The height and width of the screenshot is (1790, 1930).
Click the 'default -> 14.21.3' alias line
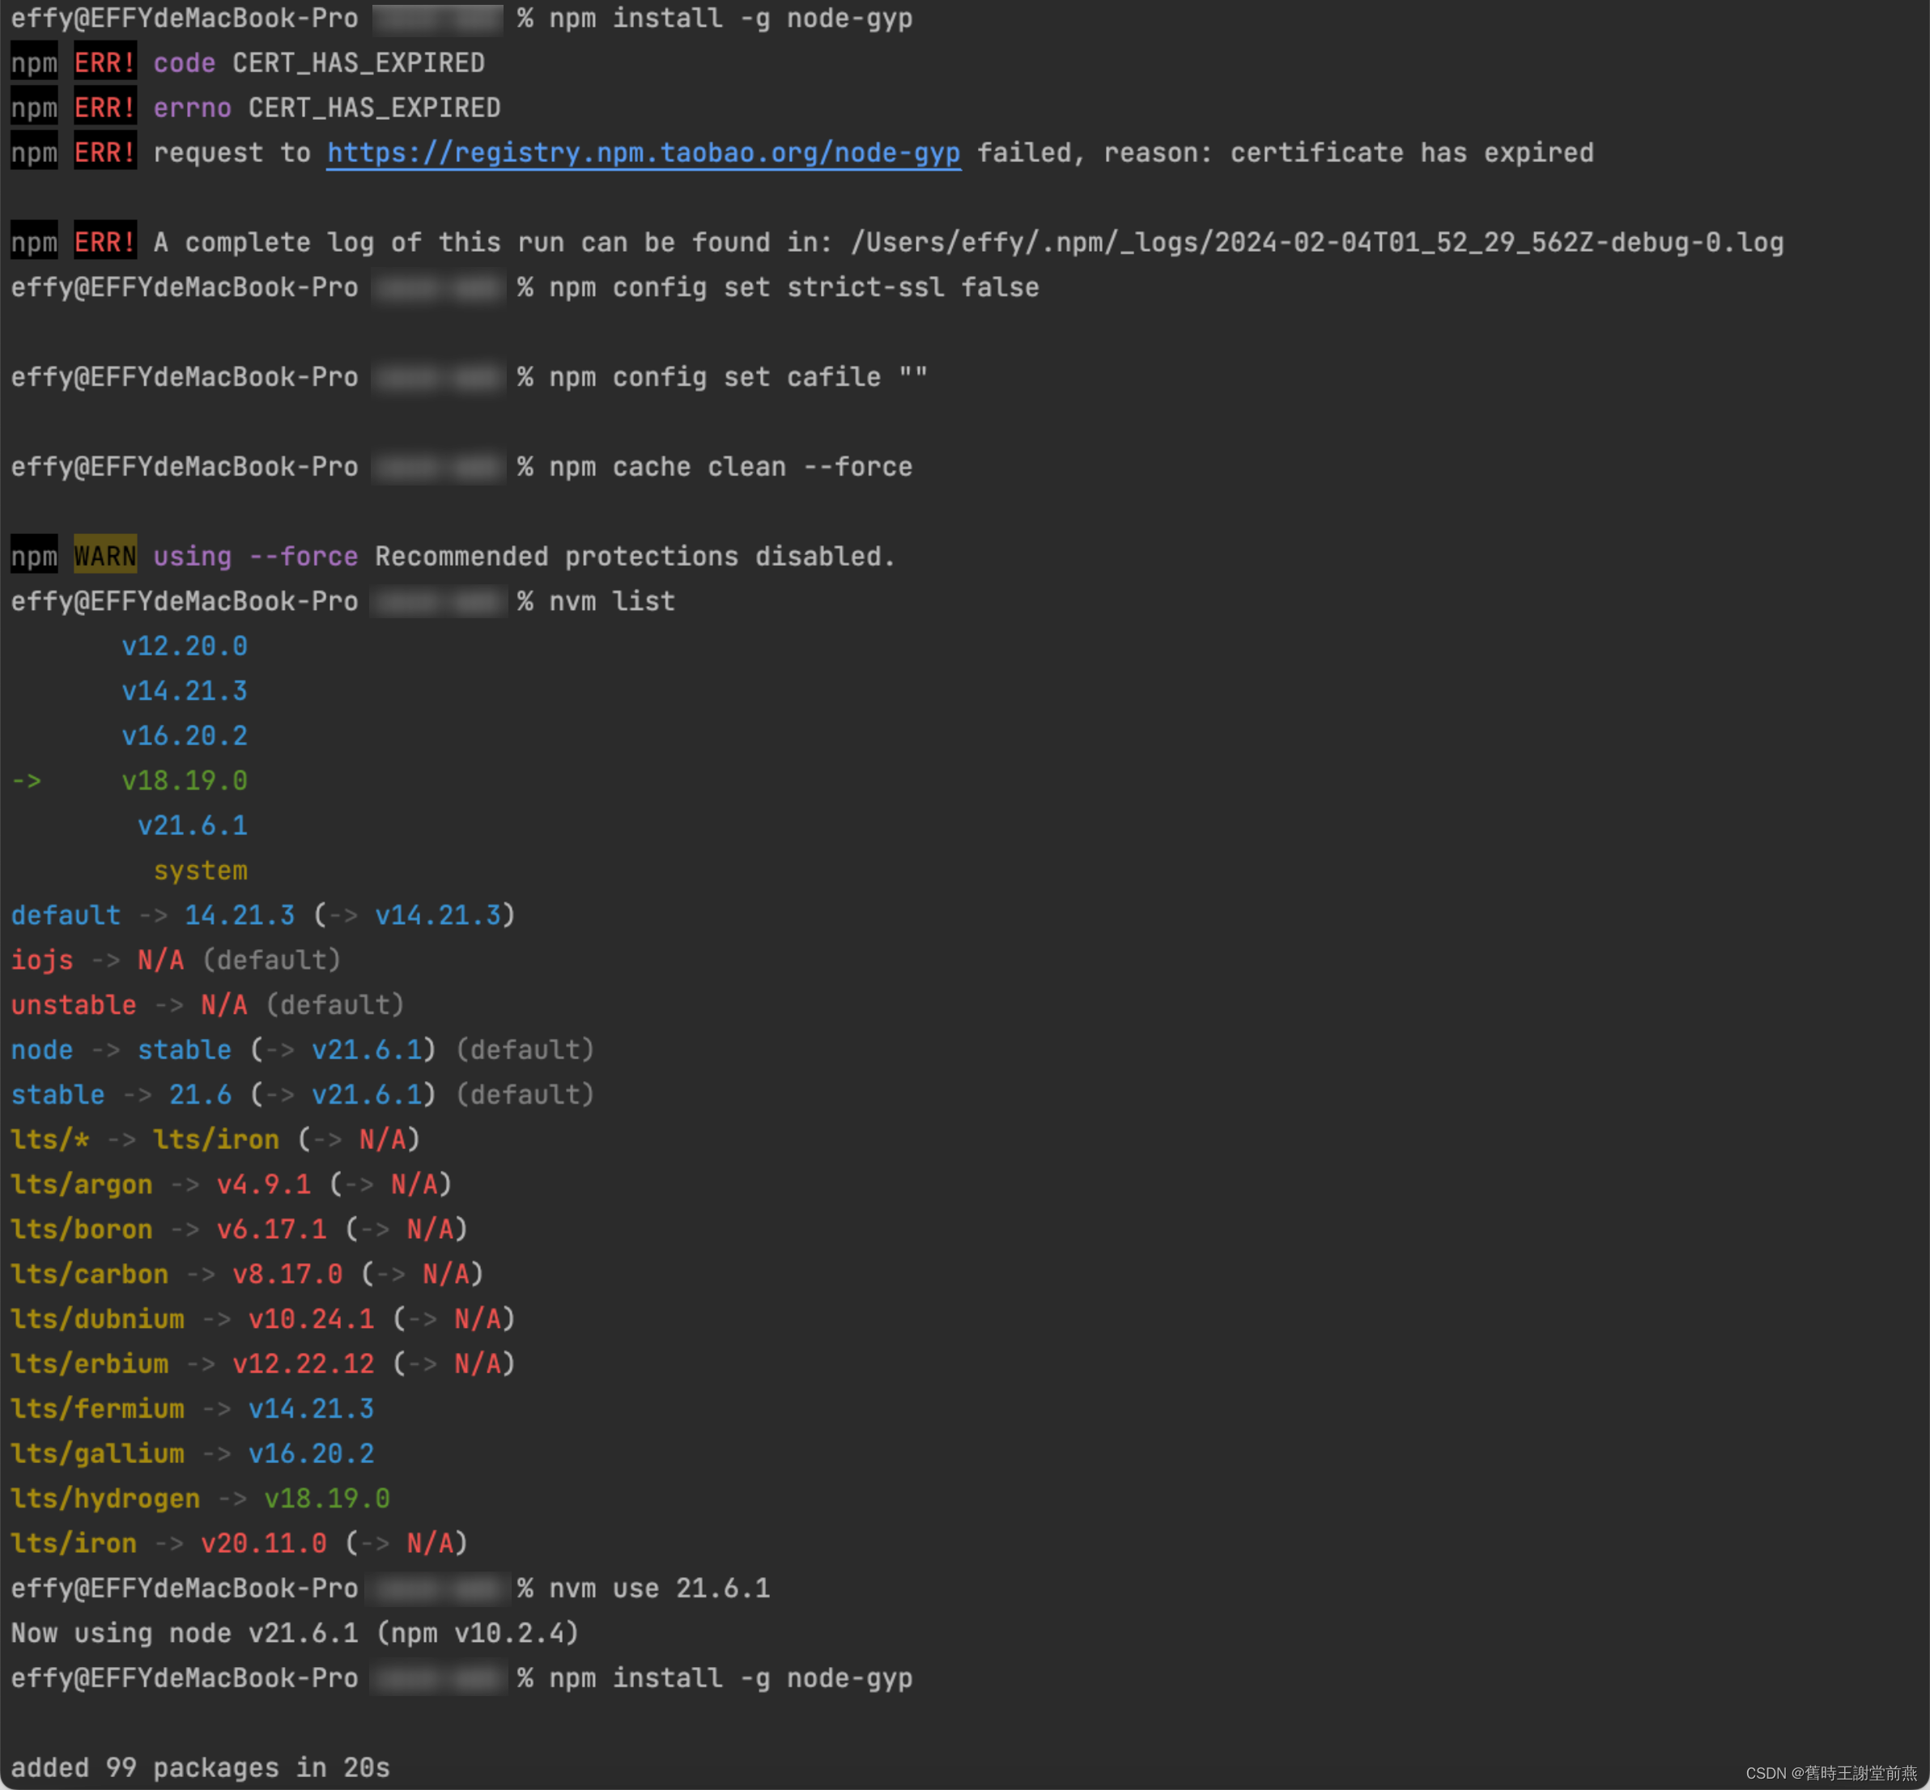pyautogui.click(x=262, y=915)
